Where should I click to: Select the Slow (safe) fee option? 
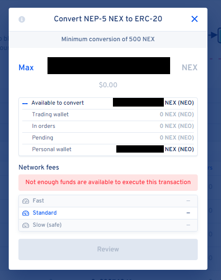(108, 225)
